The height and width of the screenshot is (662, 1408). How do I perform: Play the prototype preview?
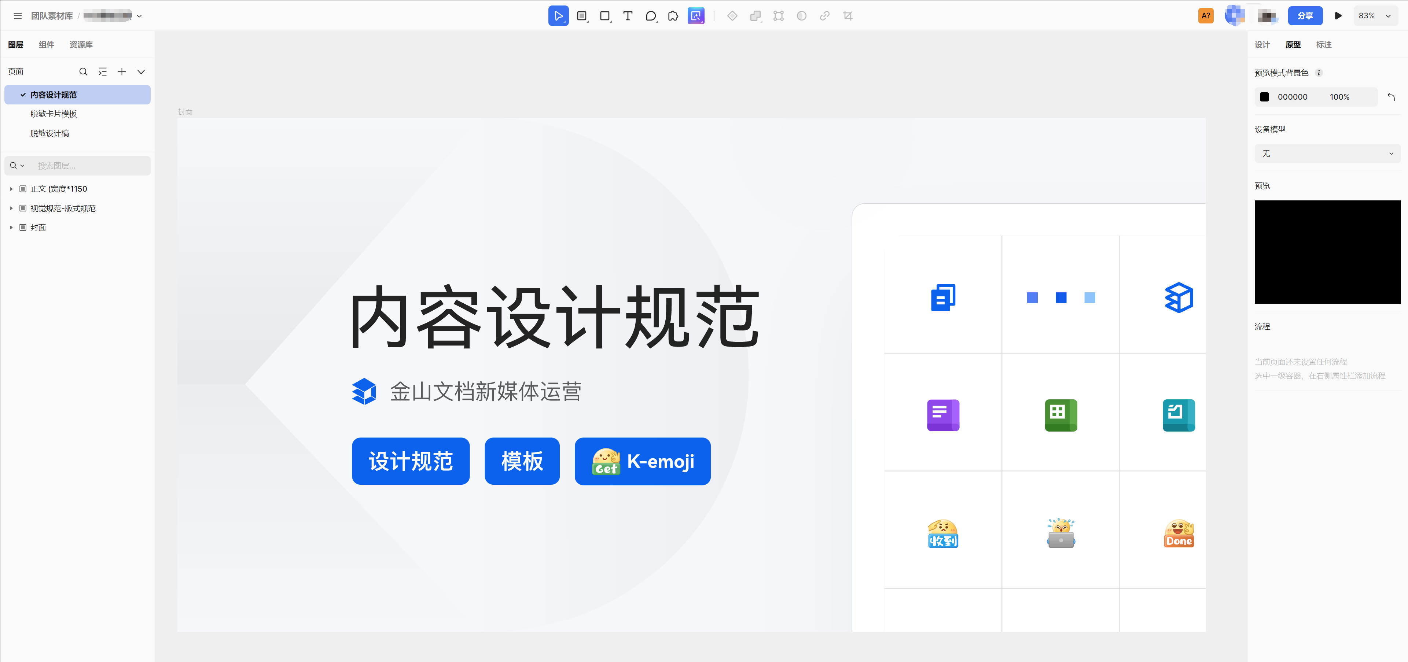click(1338, 16)
